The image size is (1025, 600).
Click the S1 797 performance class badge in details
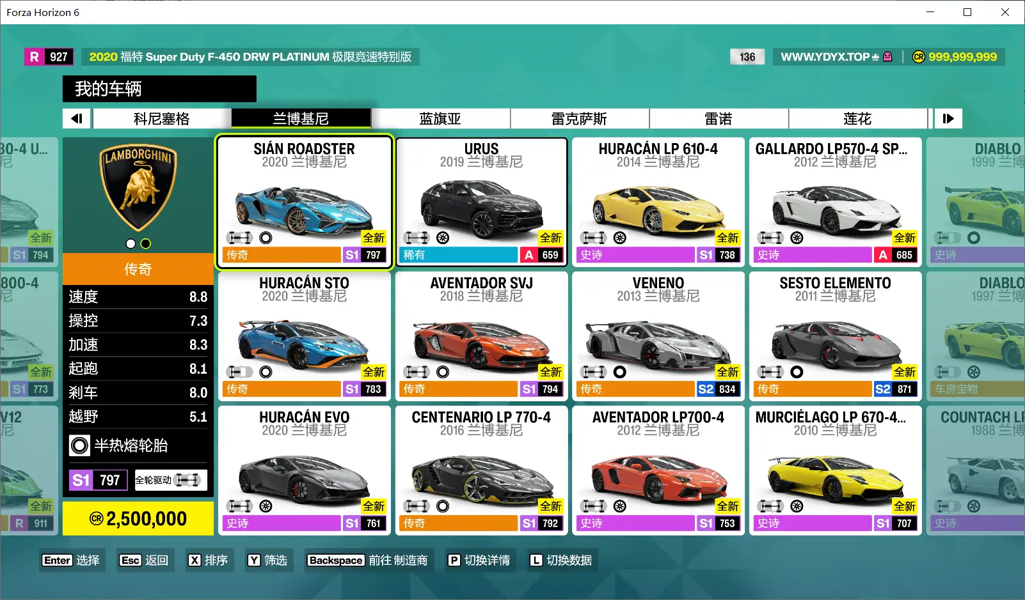[99, 480]
